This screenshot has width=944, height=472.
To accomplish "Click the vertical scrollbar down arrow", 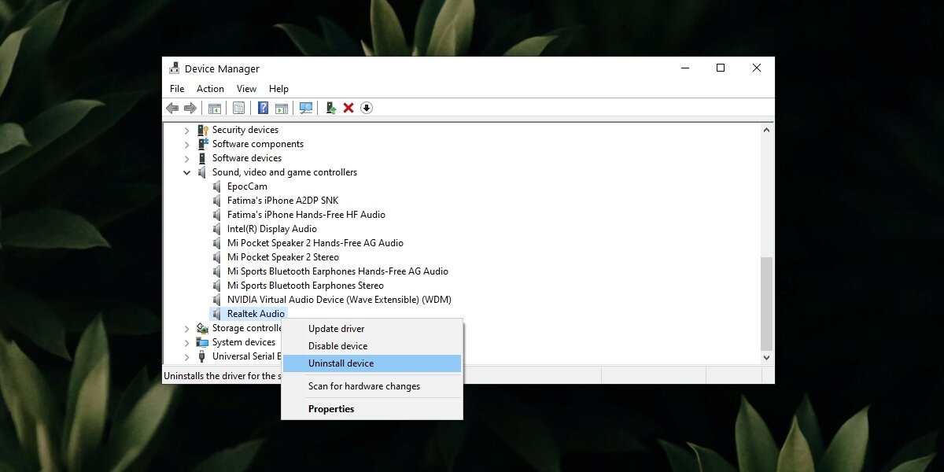I will pos(766,356).
